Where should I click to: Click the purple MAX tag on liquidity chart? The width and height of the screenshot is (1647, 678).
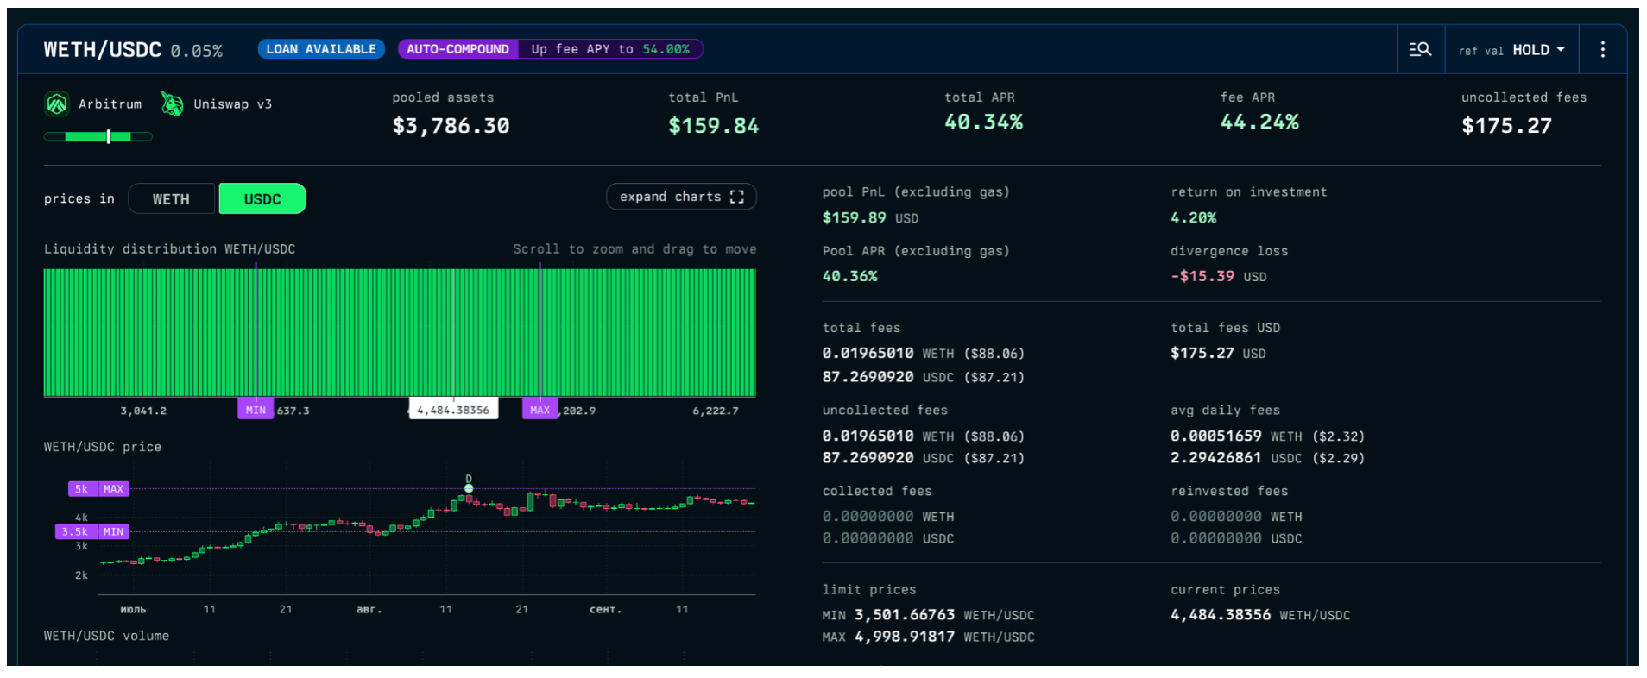540,410
